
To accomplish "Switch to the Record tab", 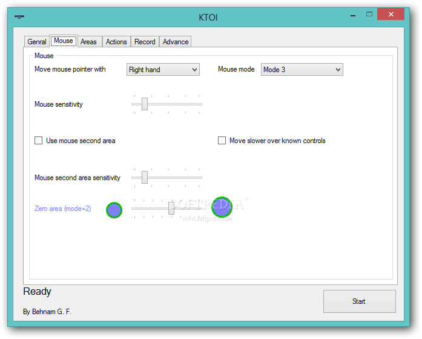I will [x=145, y=42].
